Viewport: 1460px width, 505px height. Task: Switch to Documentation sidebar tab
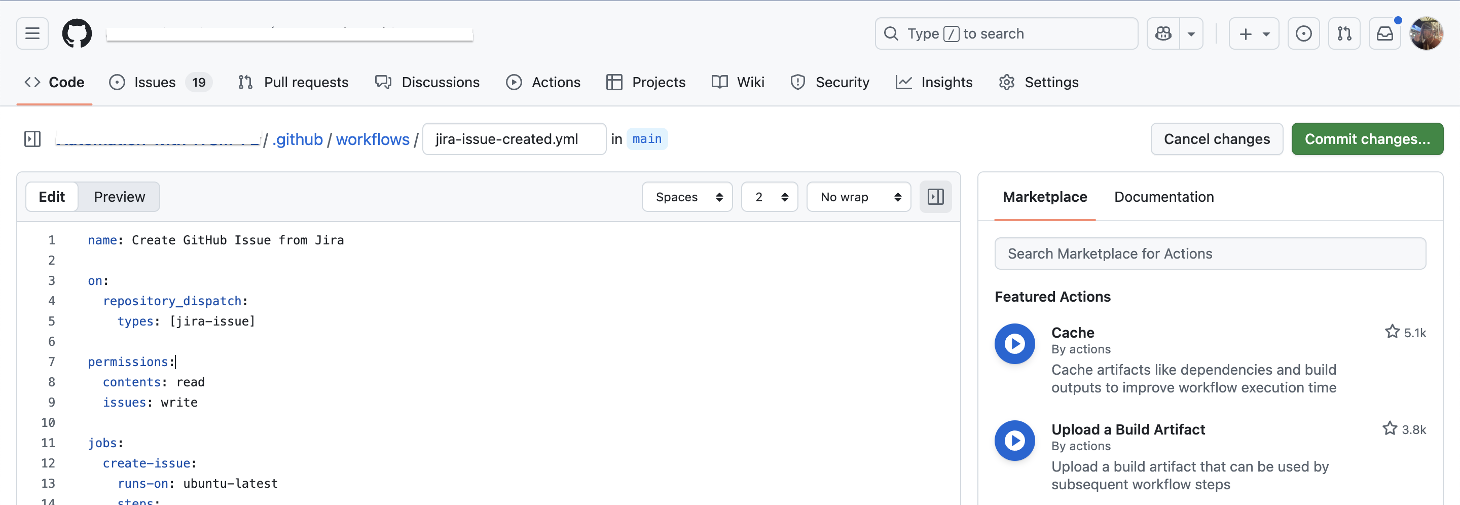click(x=1163, y=197)
